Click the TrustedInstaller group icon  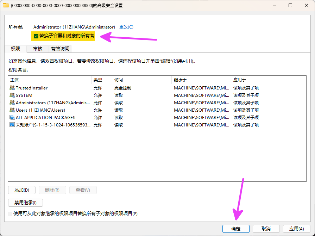click(x=12, y=88)
